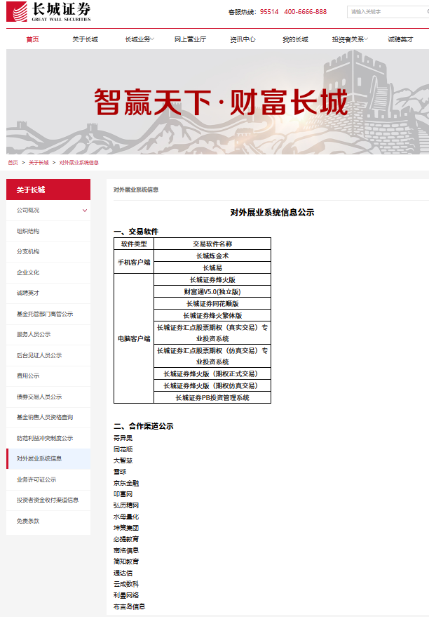
Task: Open 资讯中心 in top navigation
Action: coord(243,39)
